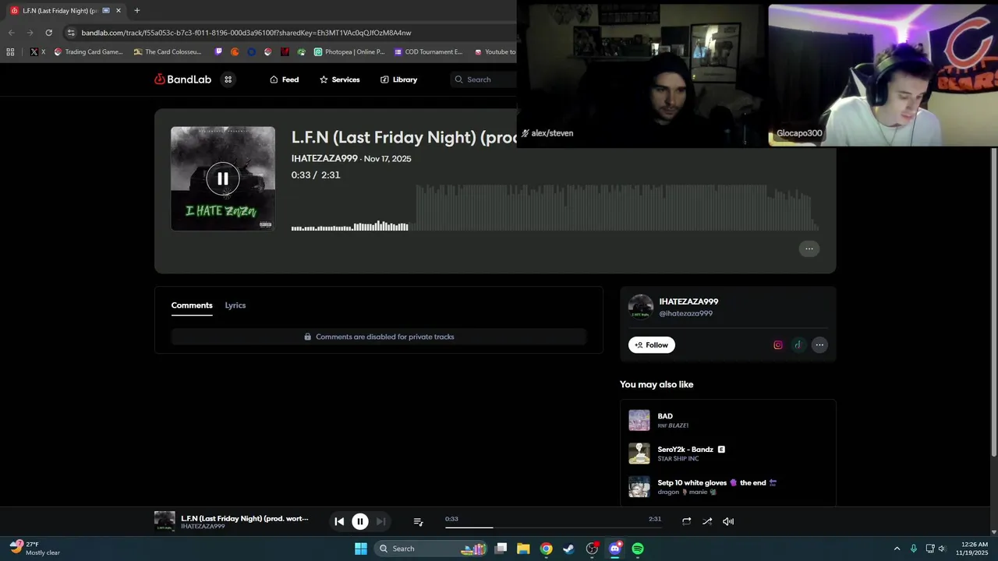Open artist's Instagram link icon
This screenshot has height=561, width=998.
[778, 345]
